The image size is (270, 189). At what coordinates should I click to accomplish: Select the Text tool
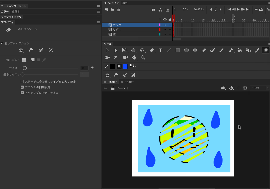(x=160, y=50)
